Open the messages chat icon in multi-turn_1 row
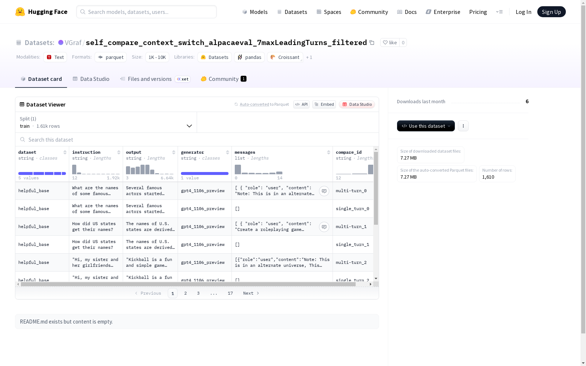Viewport: 586px width, 366px height. pyautogui.click(x=324, y=227)
